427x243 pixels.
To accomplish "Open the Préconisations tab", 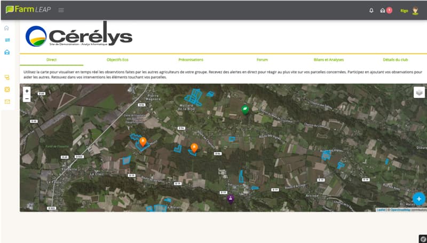I will coord(191,60).
